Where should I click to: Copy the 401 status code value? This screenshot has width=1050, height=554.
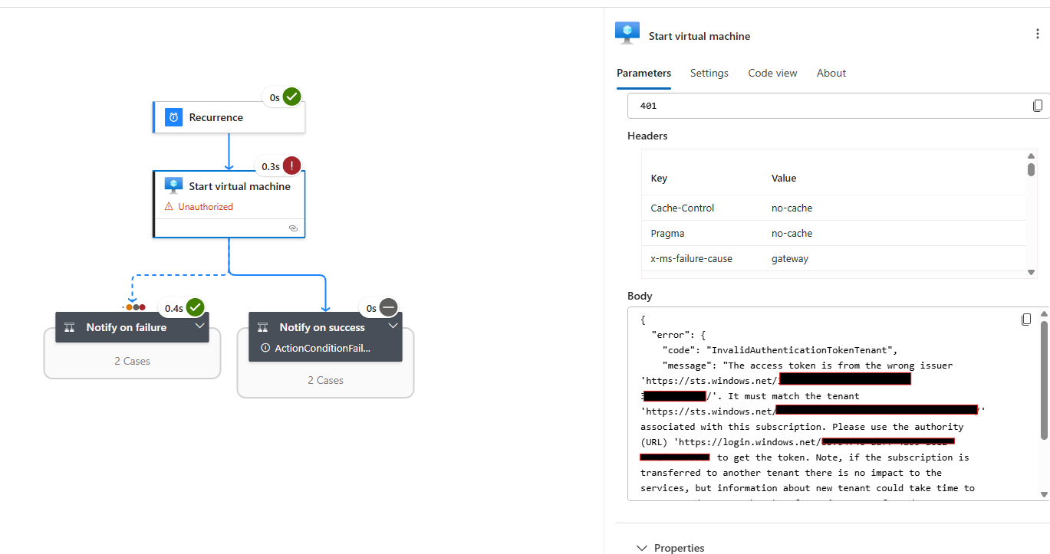(1038, 106)
